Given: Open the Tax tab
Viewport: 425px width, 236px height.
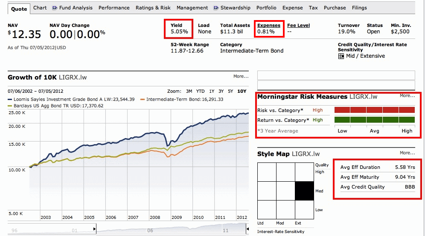Looking at the screenshot, I should (x=313, y=8).
